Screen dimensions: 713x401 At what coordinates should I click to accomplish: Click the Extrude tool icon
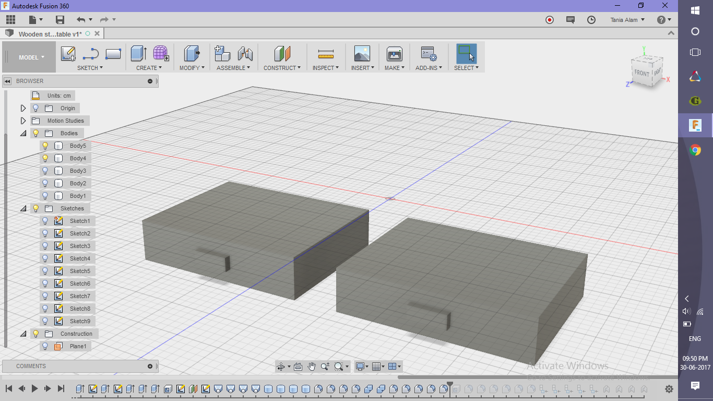(138, 54)
